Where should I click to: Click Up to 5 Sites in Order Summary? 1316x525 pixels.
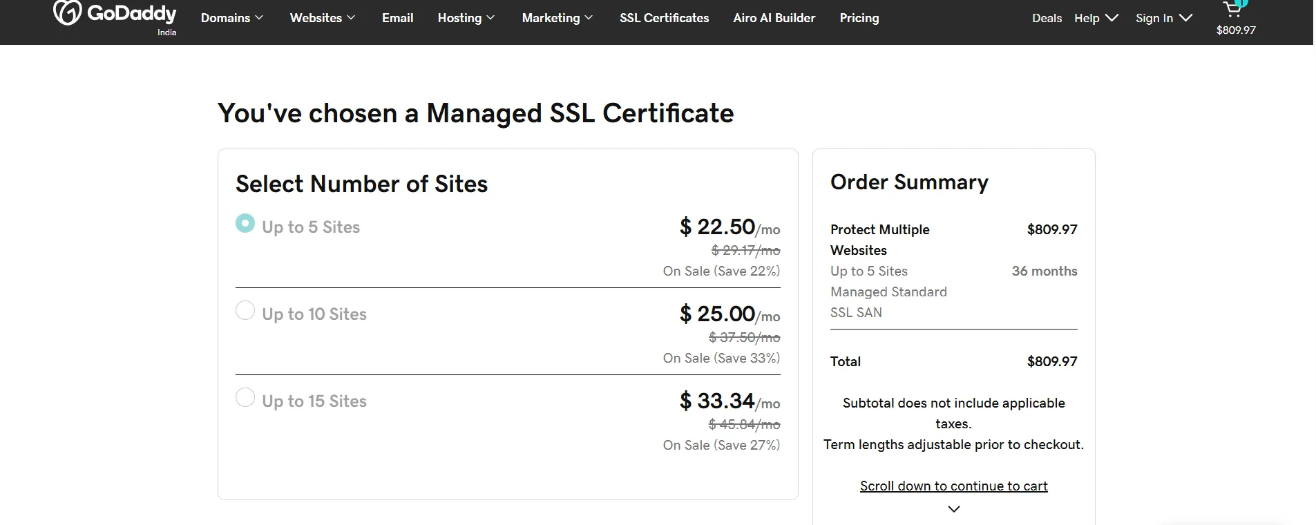pyautogui.click(x=869, y=271)
